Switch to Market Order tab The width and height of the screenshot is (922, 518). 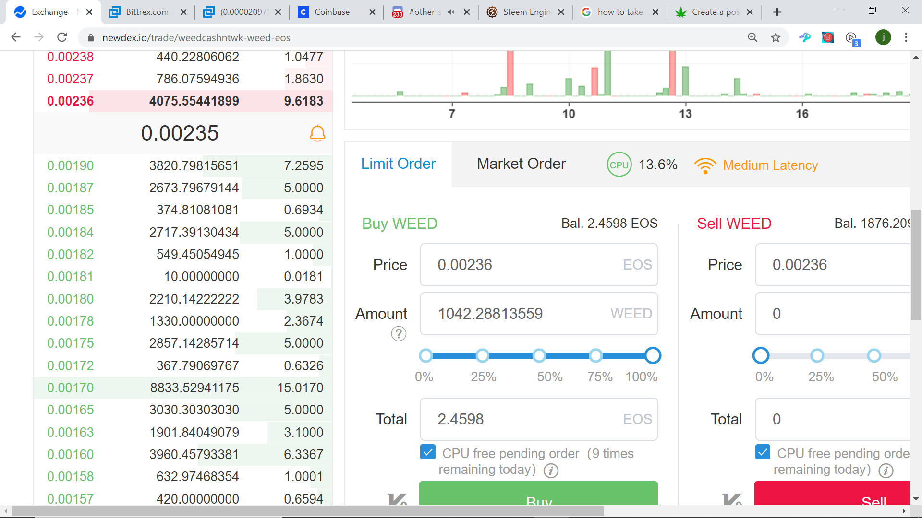521,164
